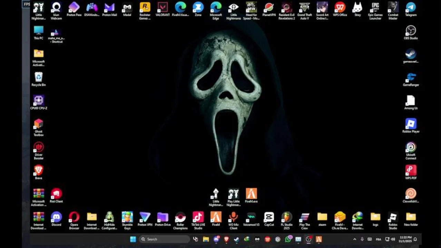Open TikTok LIVE Studio shortcut
Screen dimensions: 441x248
pos(198,220)
